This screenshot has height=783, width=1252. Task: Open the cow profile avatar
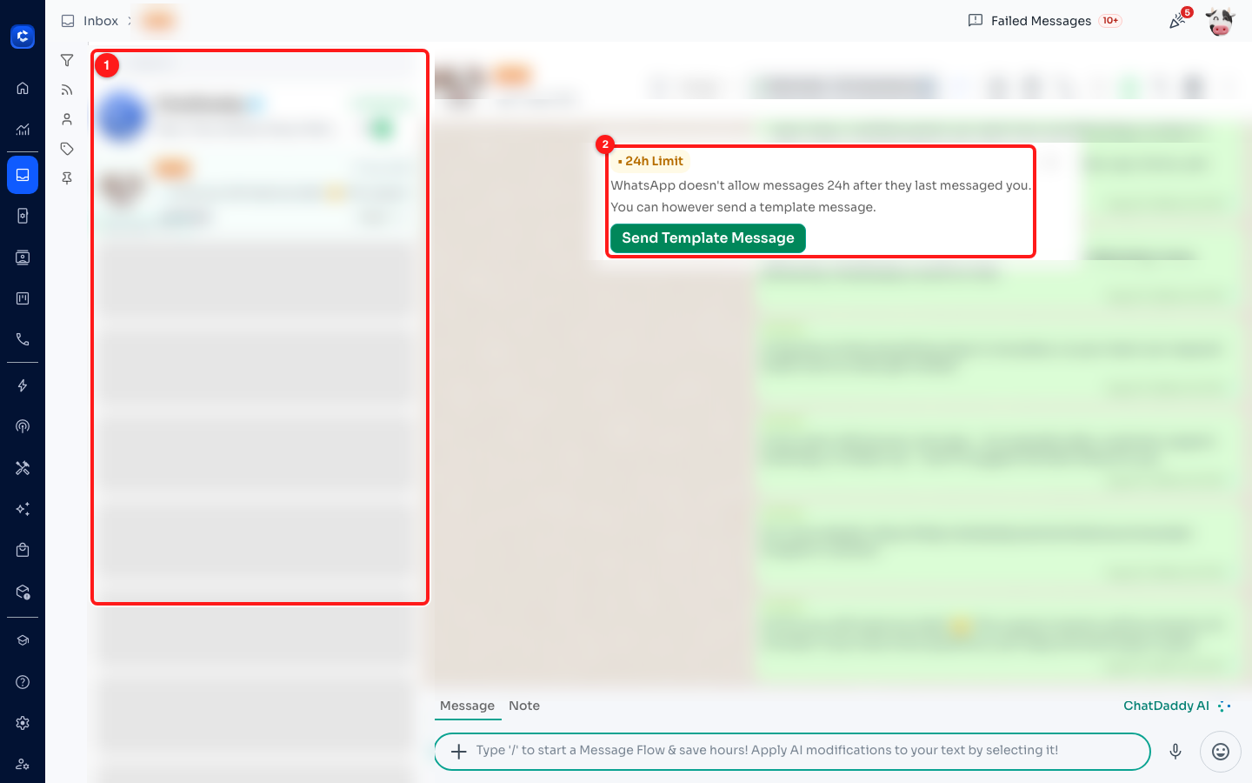1220,21
